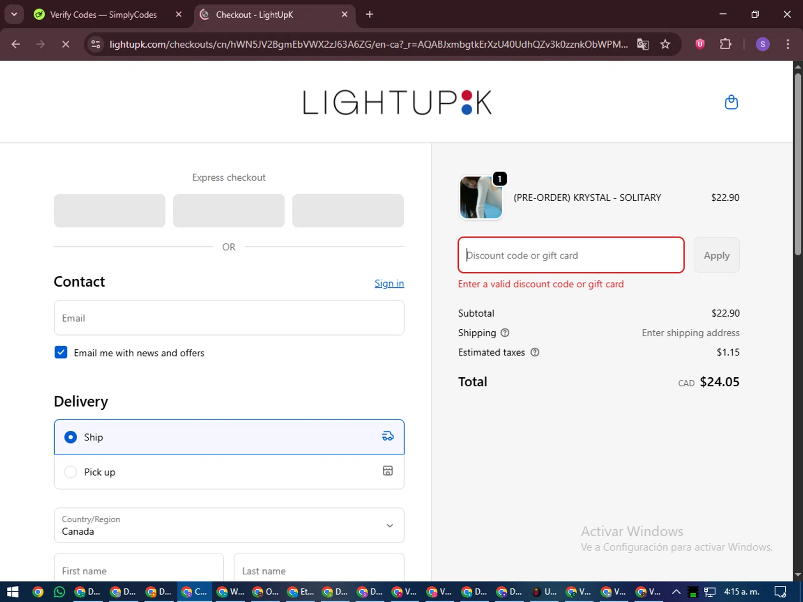
Task: Bookmark this page with the star icon
Action: point(665,44)
